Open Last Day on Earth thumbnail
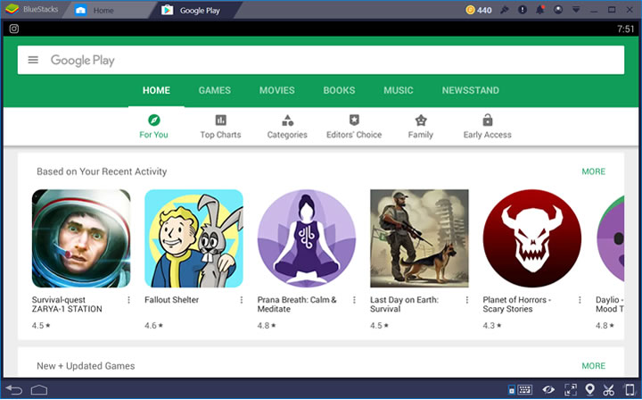The image size is (642, 400). click(x=419, y=238)
